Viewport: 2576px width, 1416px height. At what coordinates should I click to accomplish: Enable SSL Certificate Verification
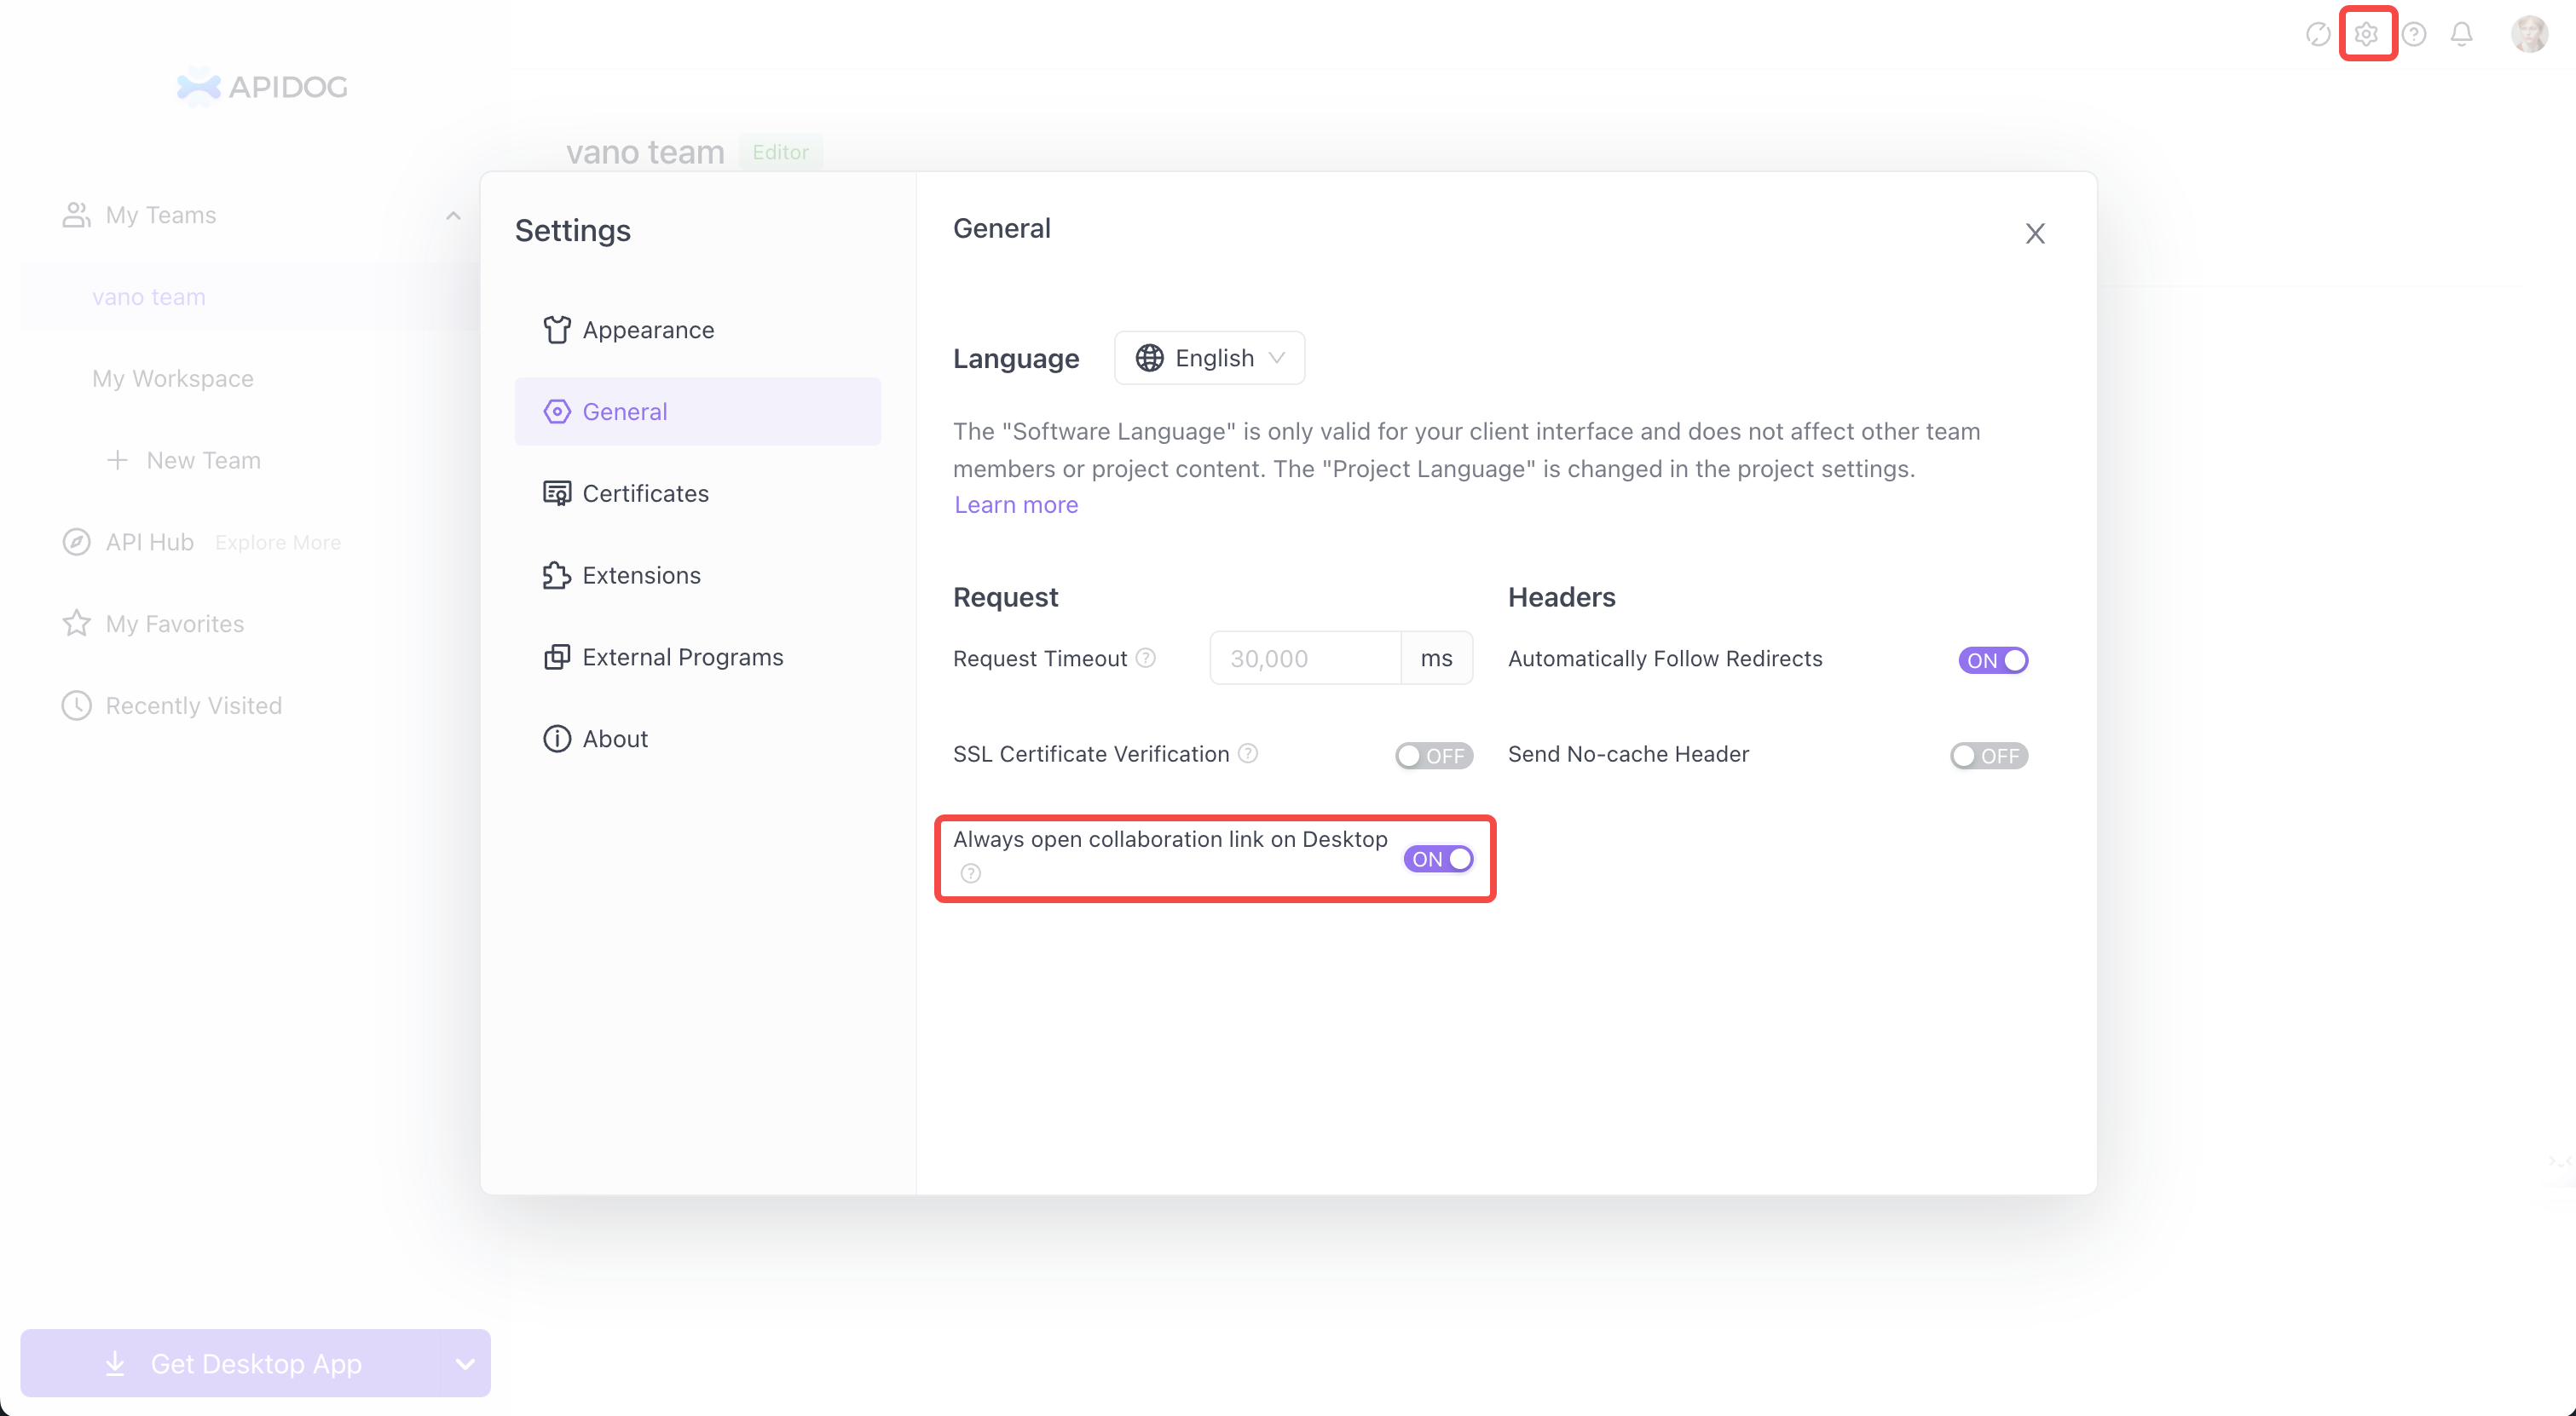(x=1434, y=756)
